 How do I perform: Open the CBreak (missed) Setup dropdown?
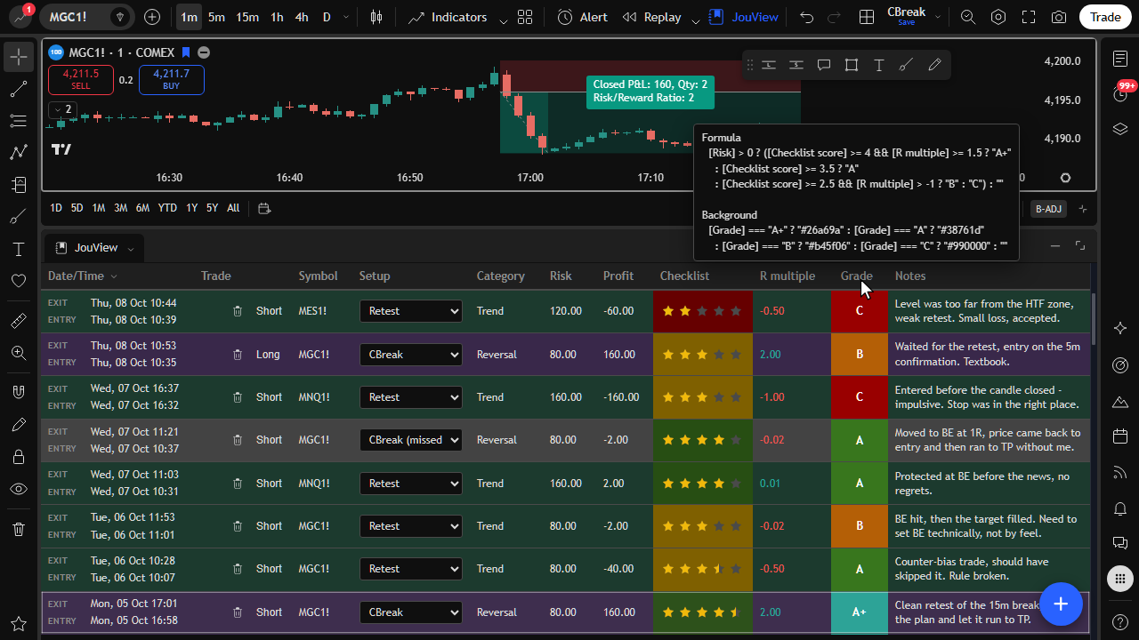point(411,440)
